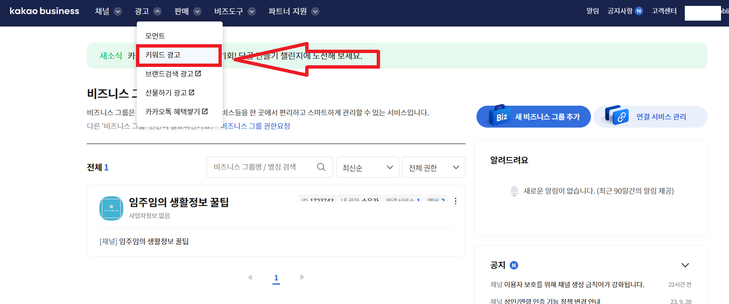Expand the 판매 menu chevron

click(197, 11)
